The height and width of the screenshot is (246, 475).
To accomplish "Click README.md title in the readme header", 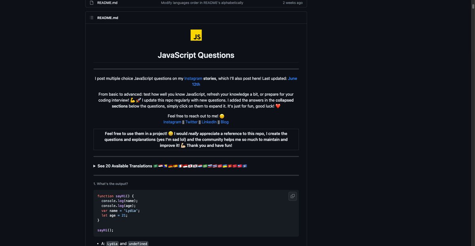I will tap(108, 18).
